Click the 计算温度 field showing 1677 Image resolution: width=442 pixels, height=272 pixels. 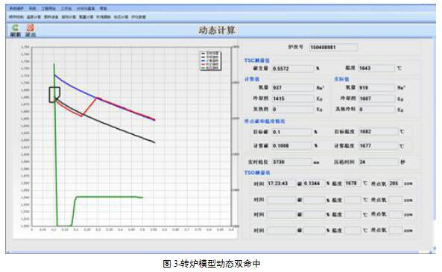(x=378, y=146)
